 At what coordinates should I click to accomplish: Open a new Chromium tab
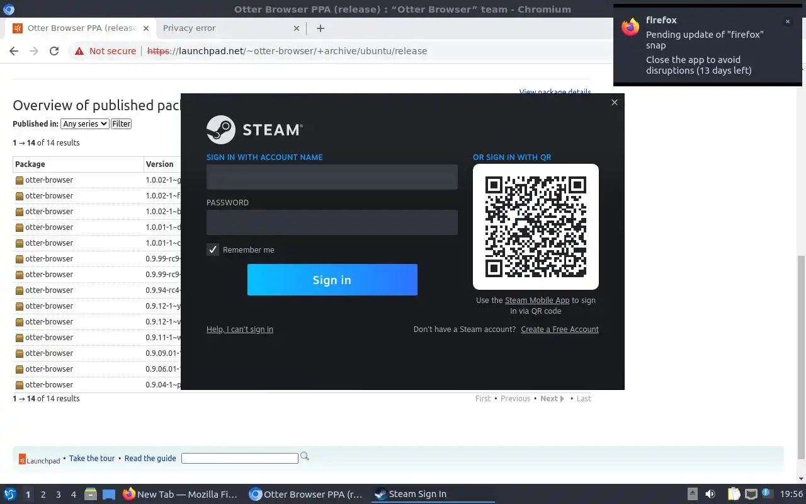point(320,28)
